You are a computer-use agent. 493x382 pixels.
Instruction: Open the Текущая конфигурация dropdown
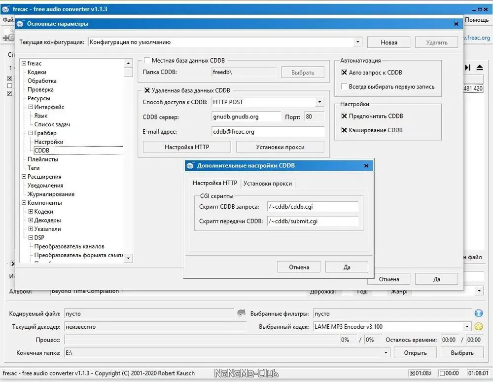[357, 42]
